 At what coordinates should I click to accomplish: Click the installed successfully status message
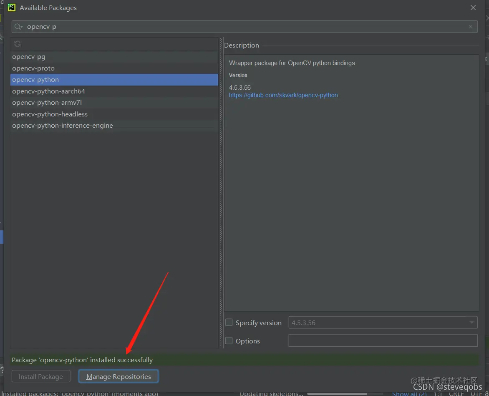[82, 360]
